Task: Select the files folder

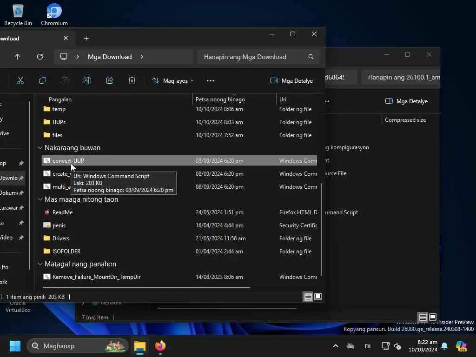Action: click(x=179, y=135)
